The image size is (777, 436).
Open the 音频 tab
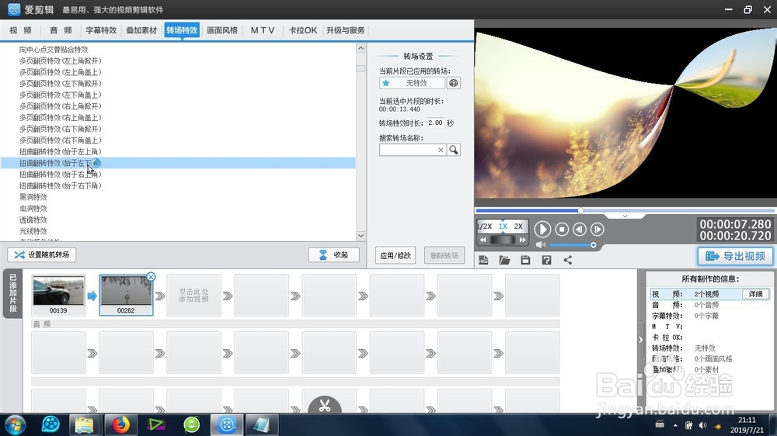click(x=61, y=30)
